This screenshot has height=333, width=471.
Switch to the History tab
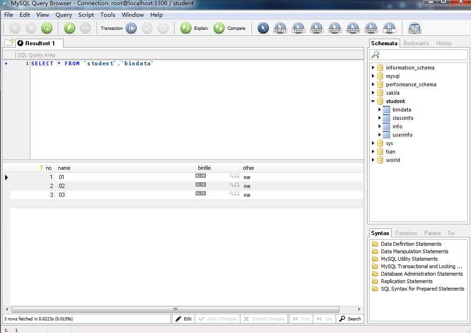tap(444, 43)
